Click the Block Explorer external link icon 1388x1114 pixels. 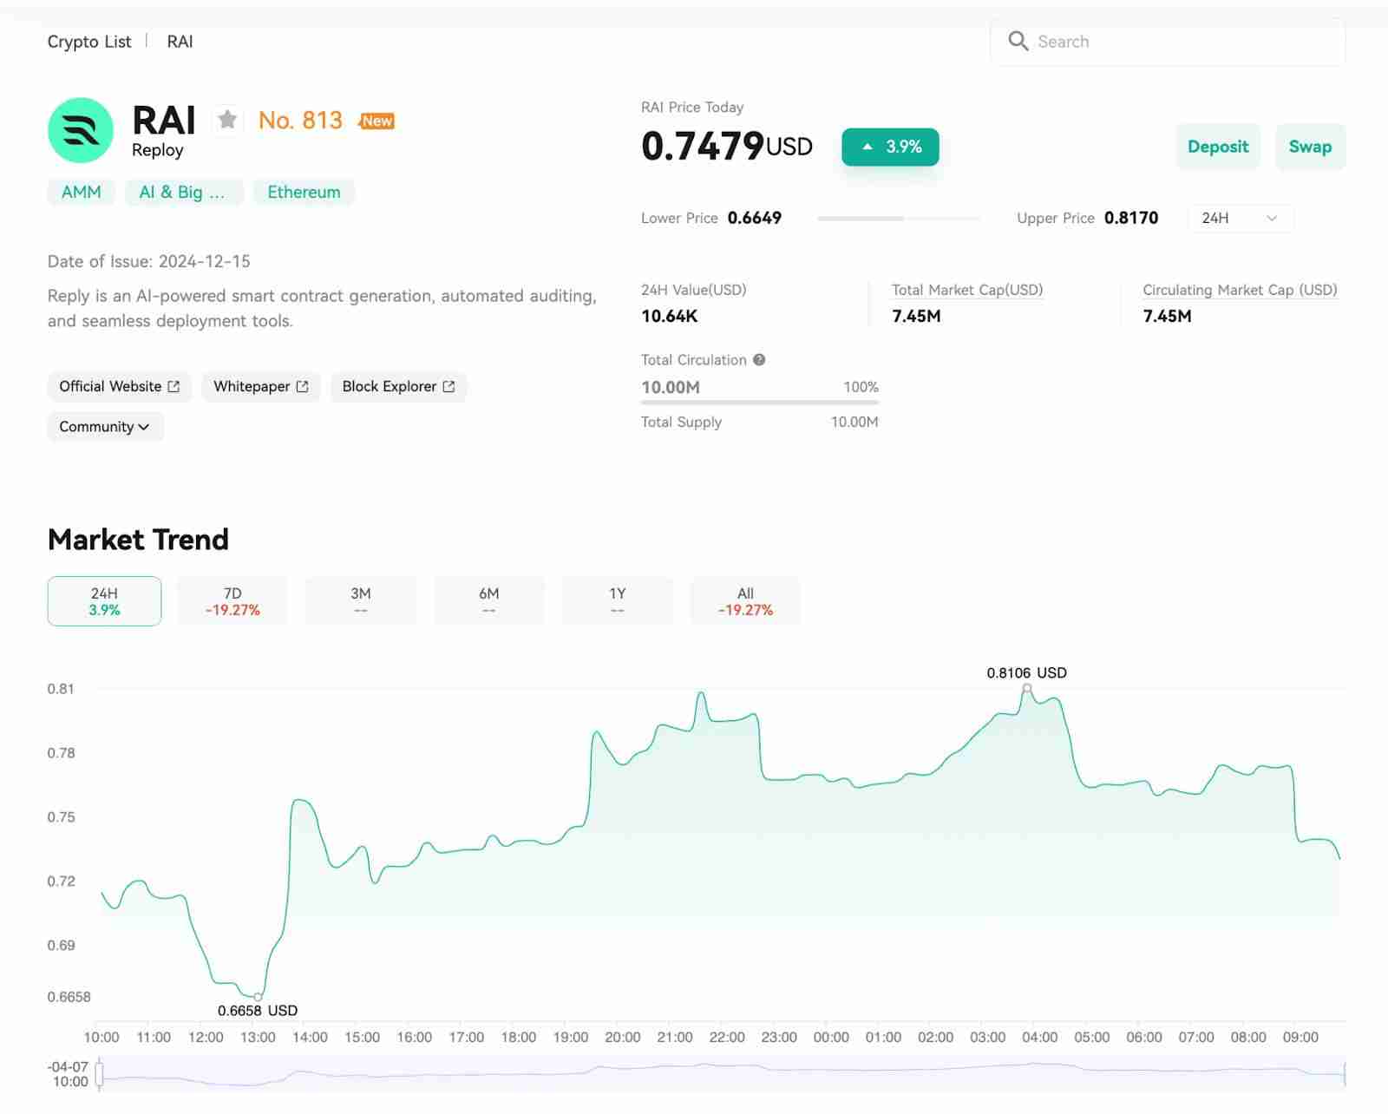[x=448, y=387]
